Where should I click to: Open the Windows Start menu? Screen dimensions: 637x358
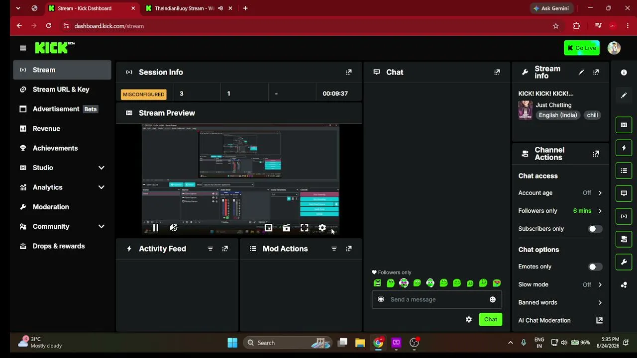pyautogui.click(x=232, y=343)
